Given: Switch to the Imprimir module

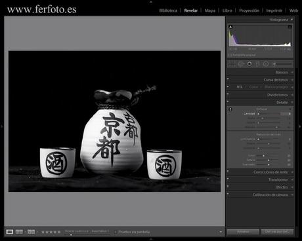Looking at the screenshot, I should (274, 10).
